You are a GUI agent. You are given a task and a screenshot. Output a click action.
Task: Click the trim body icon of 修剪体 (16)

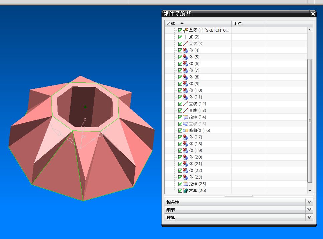coord(185,131)
